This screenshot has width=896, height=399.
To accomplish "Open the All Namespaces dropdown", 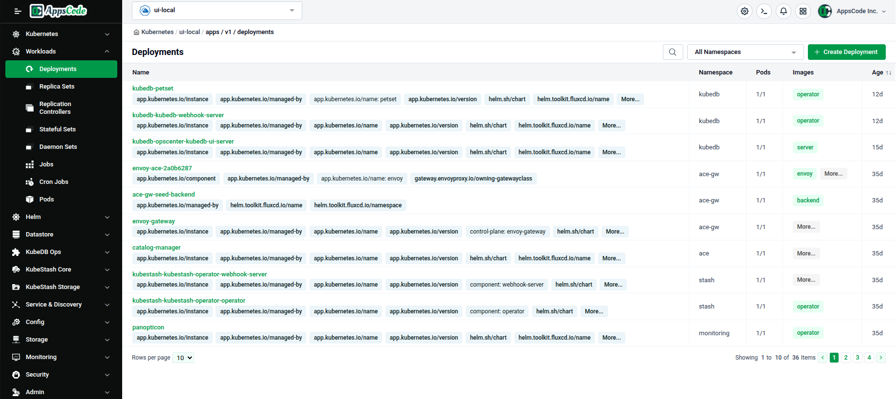I will coord(746,52).
